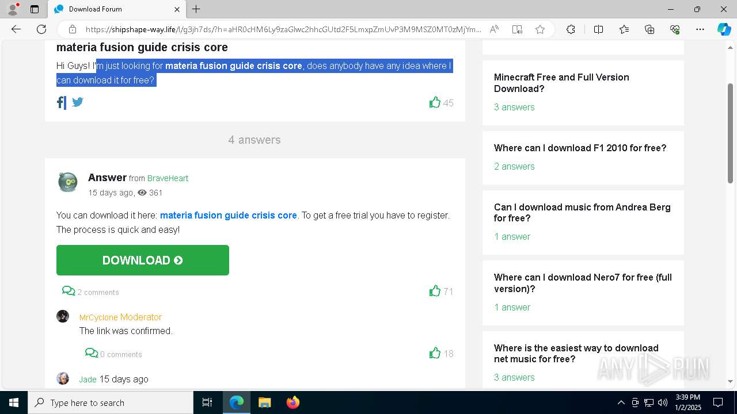Open net music free download question
This screenshot has width=737, height=414.
click(x=576, y=354)
